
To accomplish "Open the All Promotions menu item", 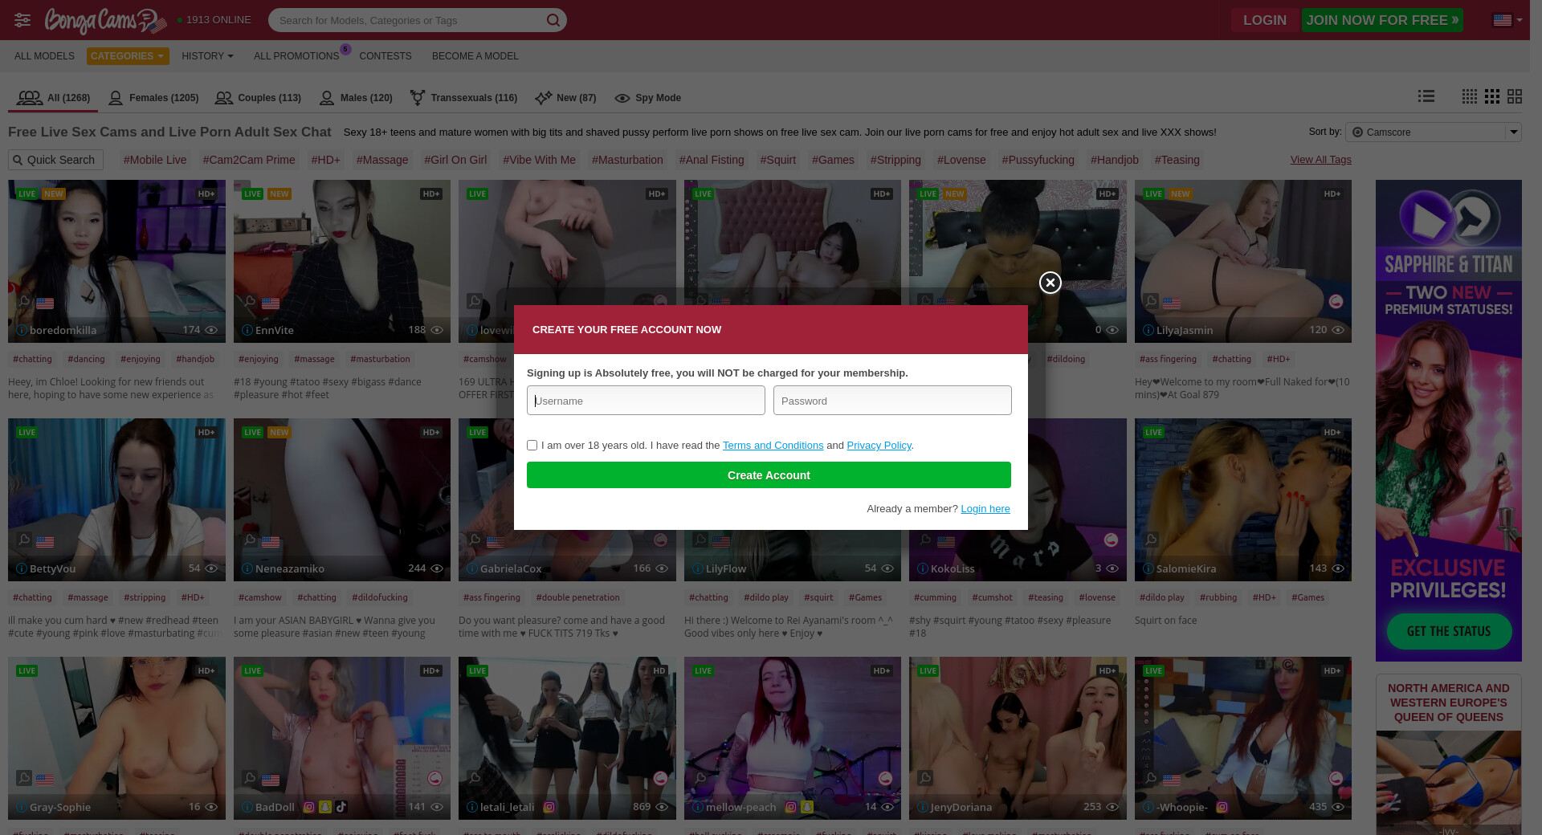I will tap(296, 56).
